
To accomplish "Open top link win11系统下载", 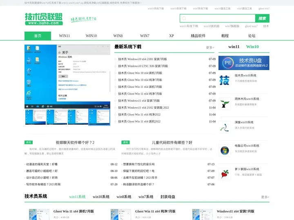I will [x=156, y=9].
